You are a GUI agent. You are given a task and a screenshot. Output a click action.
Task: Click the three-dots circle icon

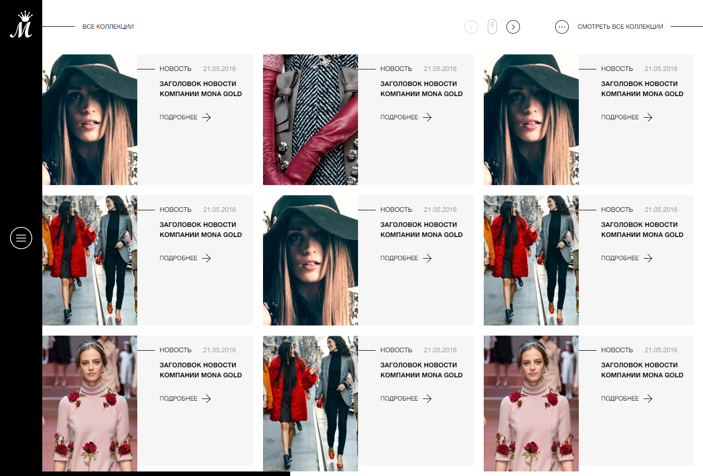pyautogui.click(x=562, y=27)
